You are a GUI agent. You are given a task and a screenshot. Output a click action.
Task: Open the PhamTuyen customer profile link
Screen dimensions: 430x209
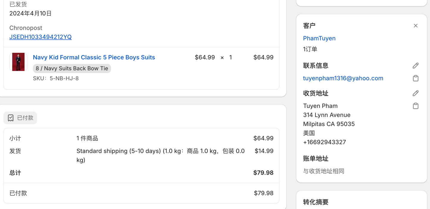click(x=319, y=38)
